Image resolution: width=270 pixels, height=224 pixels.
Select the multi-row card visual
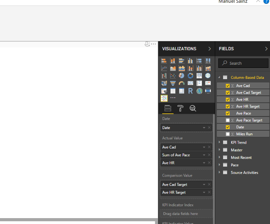point(199,83)
